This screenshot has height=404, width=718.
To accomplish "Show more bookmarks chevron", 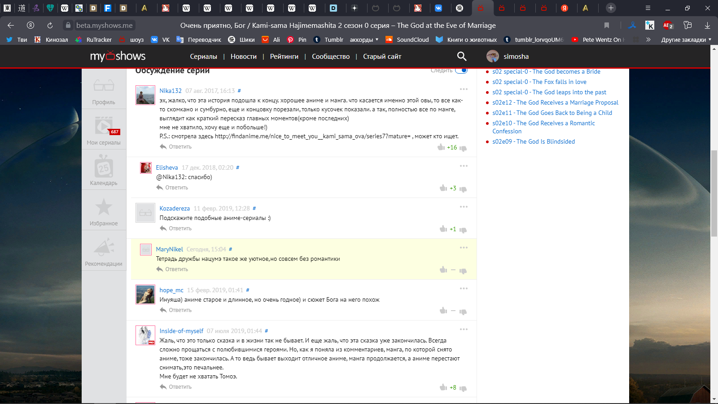I will 648,40.
